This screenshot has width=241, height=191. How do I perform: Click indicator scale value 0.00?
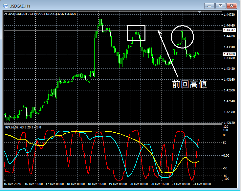click(x=226, y=156)
